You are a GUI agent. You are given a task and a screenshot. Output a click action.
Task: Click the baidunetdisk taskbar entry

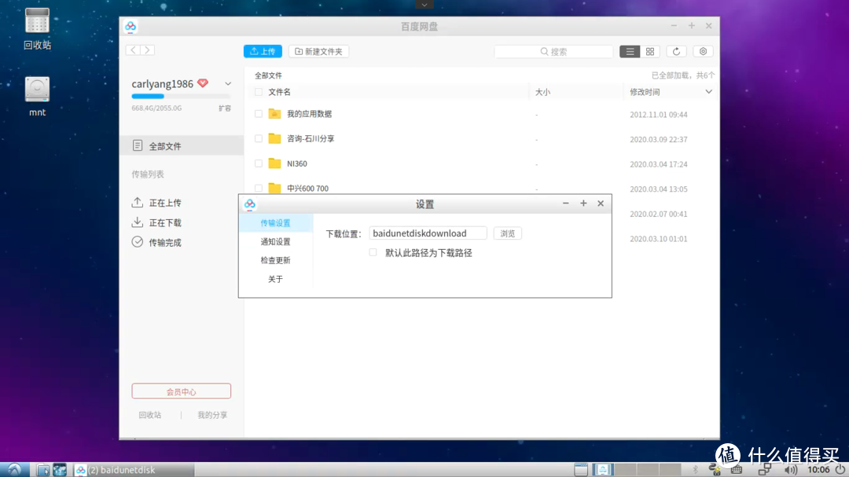(x=134, y=469)
